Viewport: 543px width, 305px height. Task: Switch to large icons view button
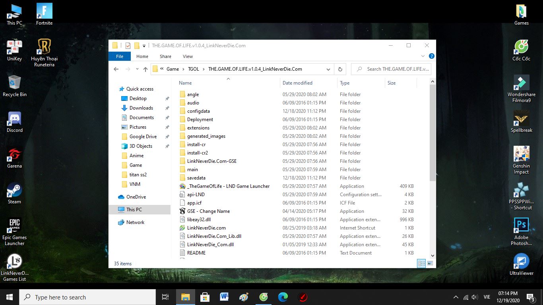tap(430, 263)
